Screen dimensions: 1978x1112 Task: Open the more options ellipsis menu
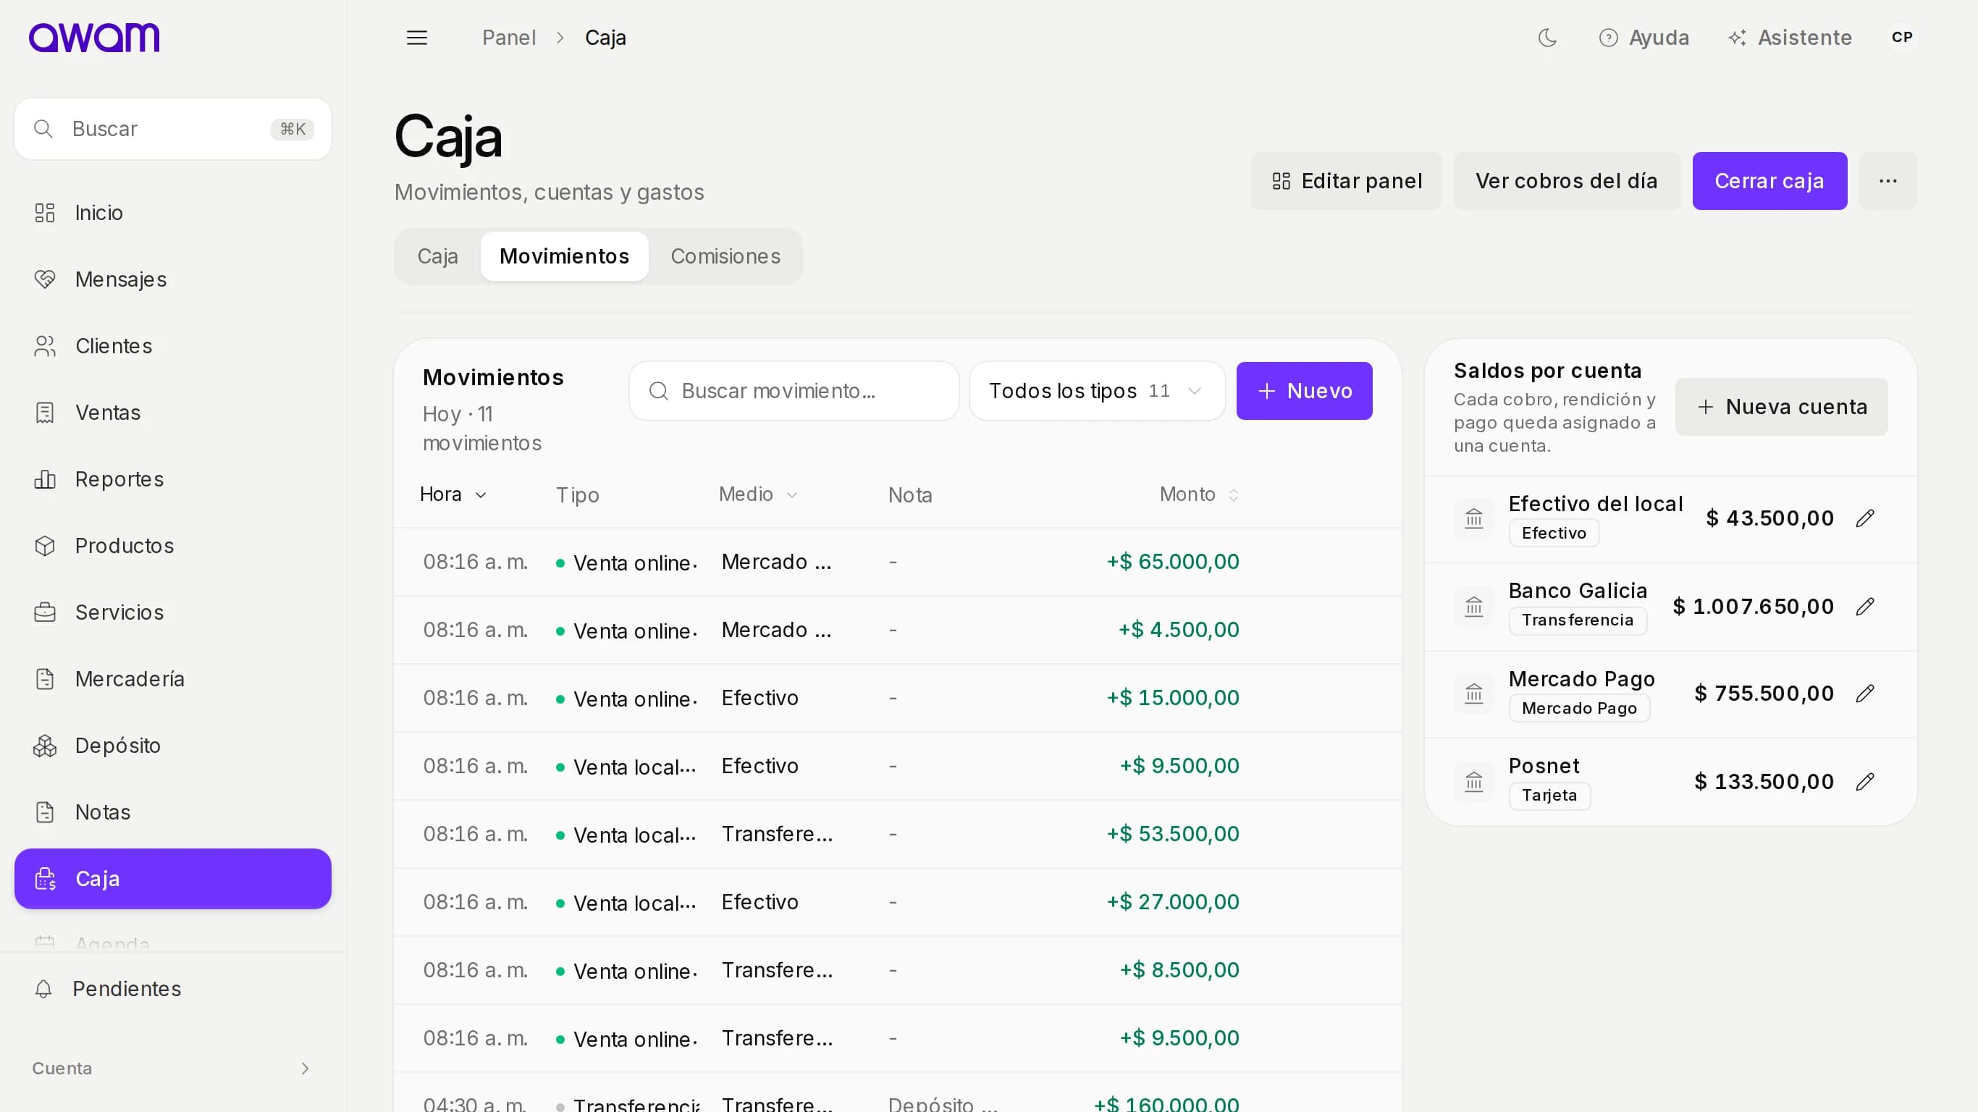(1888, 181)
